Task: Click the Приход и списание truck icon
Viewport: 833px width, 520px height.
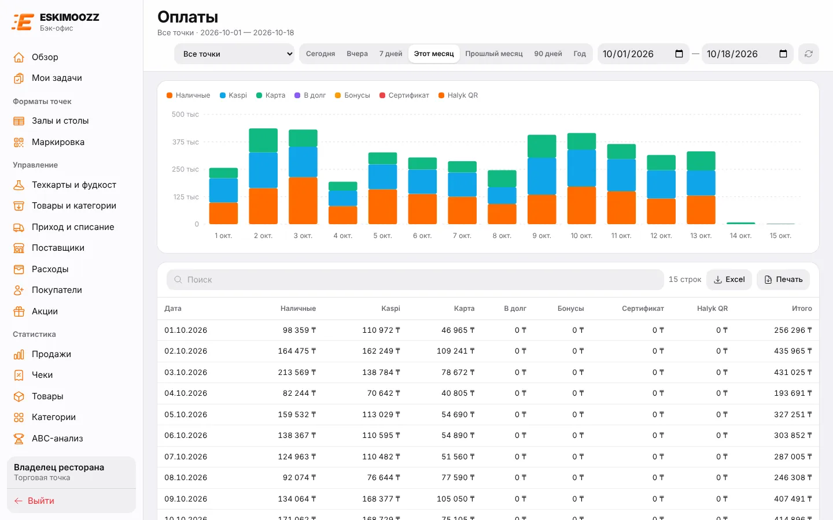Action: tap(19, 227)
